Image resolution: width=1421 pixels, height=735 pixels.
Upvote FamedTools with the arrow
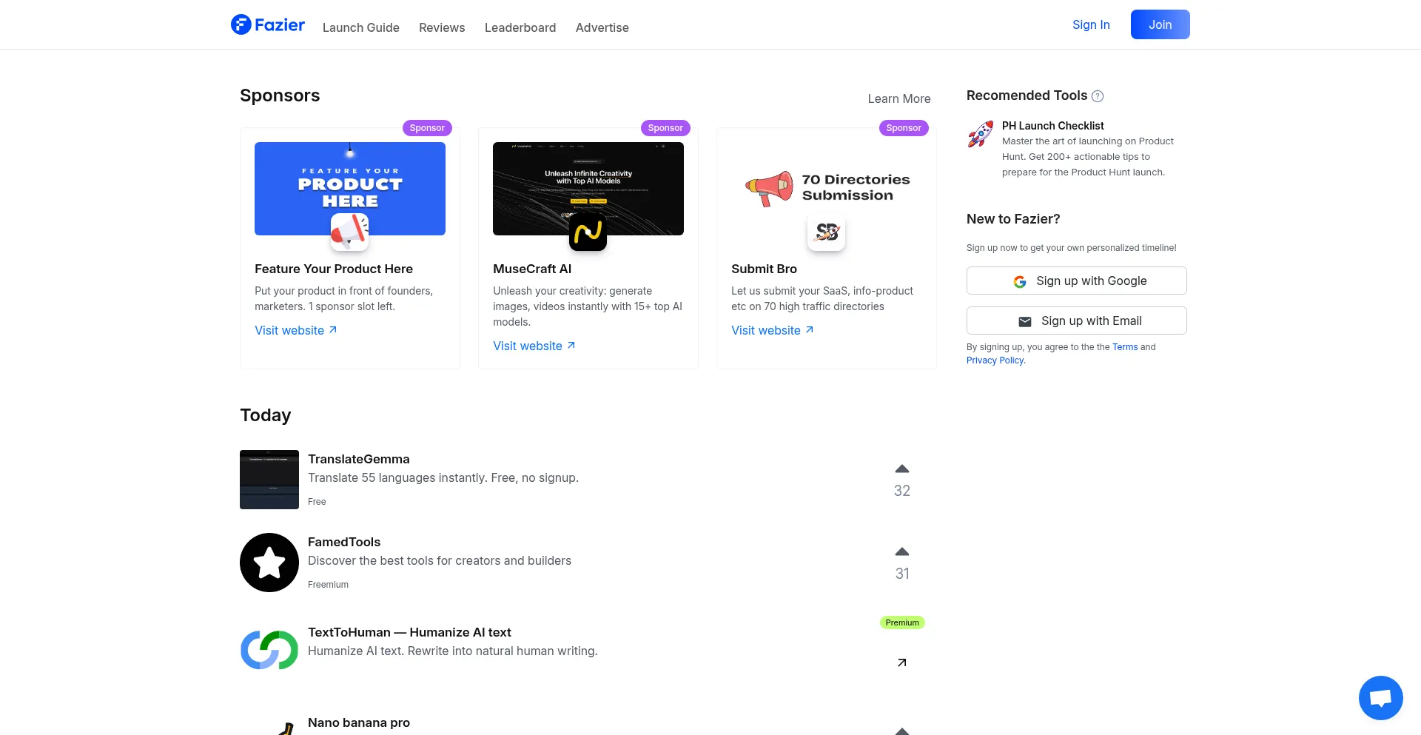coord(902,551)
